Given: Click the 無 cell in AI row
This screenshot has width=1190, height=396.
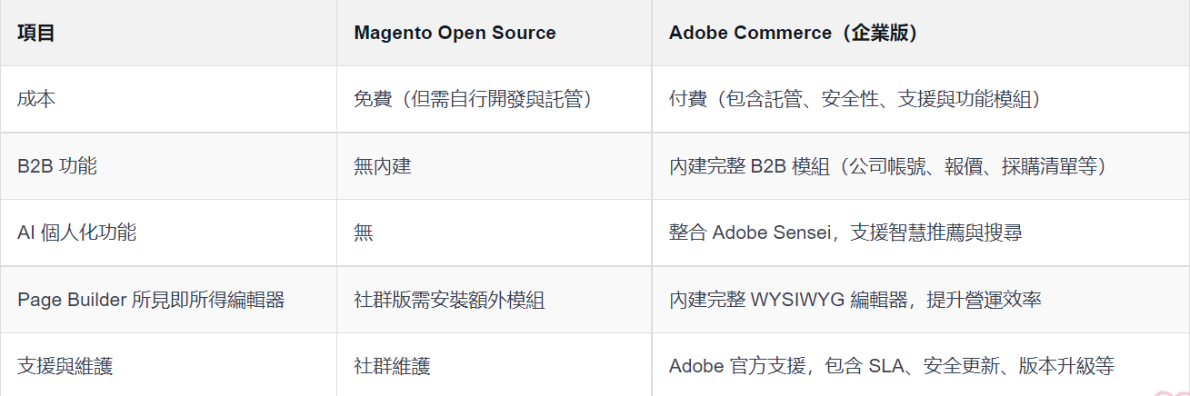Looking at the screenshot, I should click(x=364, y=233).
